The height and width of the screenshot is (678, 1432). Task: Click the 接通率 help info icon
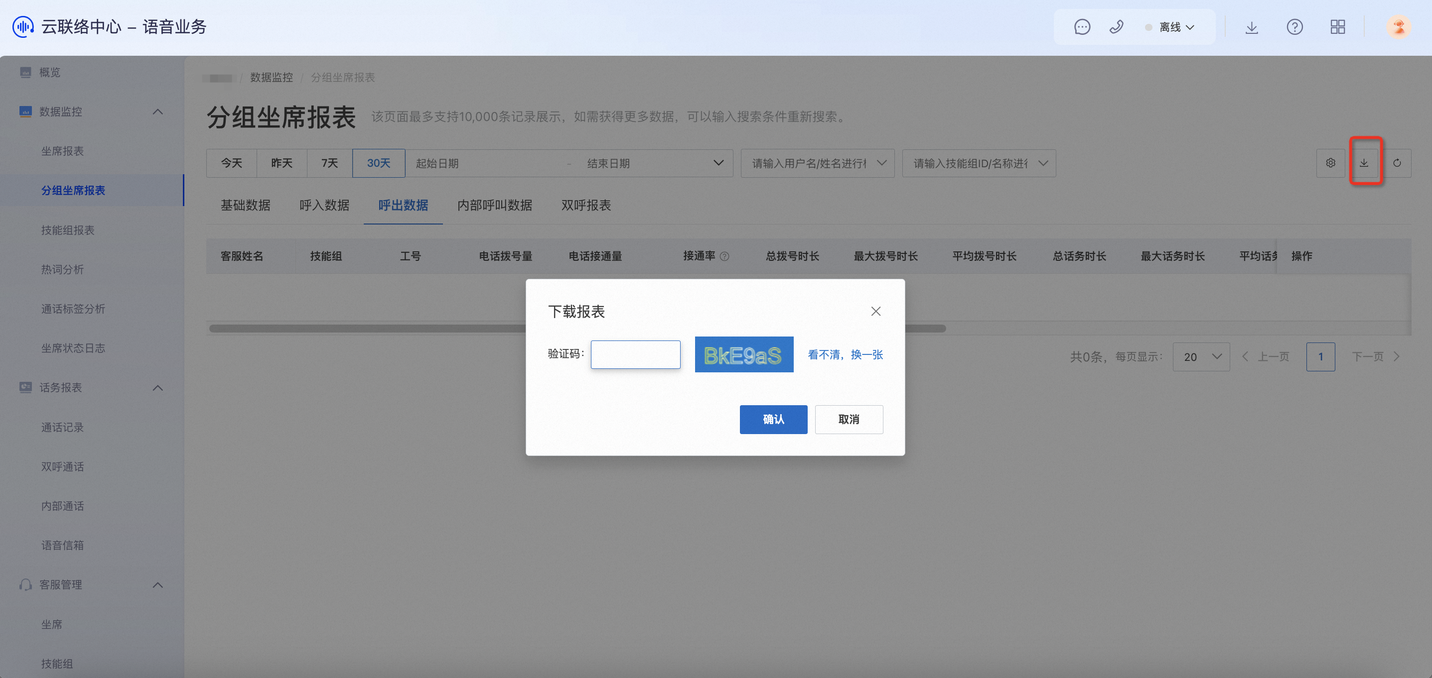[x=724, y=256]
